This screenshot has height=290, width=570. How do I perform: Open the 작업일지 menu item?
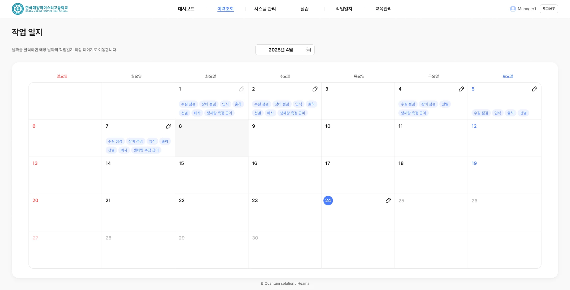coord(344,9)
